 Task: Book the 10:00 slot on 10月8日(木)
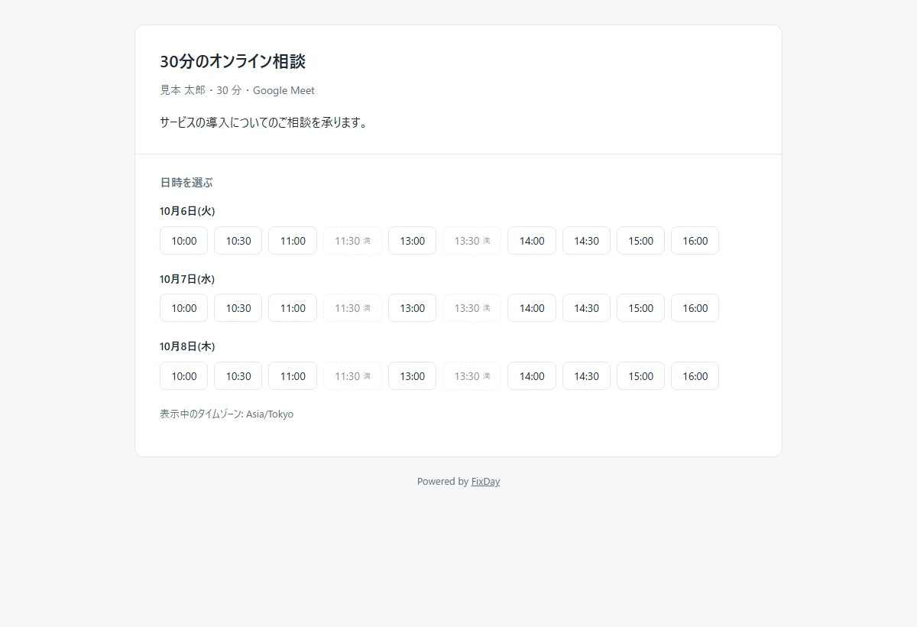(x=183, y=376)
